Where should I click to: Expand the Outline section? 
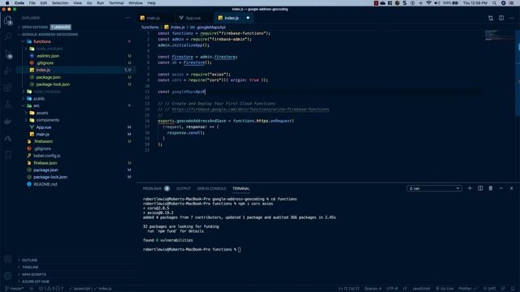(x=29, y=260)
